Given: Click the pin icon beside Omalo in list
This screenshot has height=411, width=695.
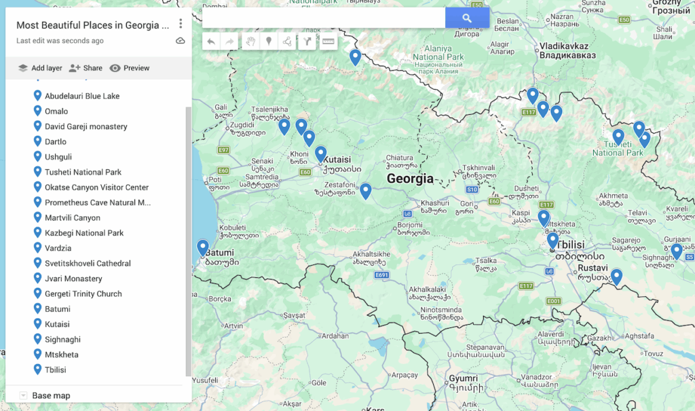Looking at the screenshot, I should (x=38, y=111).
